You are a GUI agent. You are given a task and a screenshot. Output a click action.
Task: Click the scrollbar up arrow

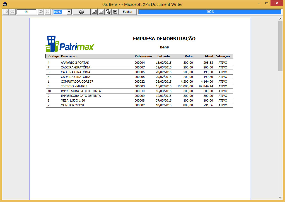(280, 19)
